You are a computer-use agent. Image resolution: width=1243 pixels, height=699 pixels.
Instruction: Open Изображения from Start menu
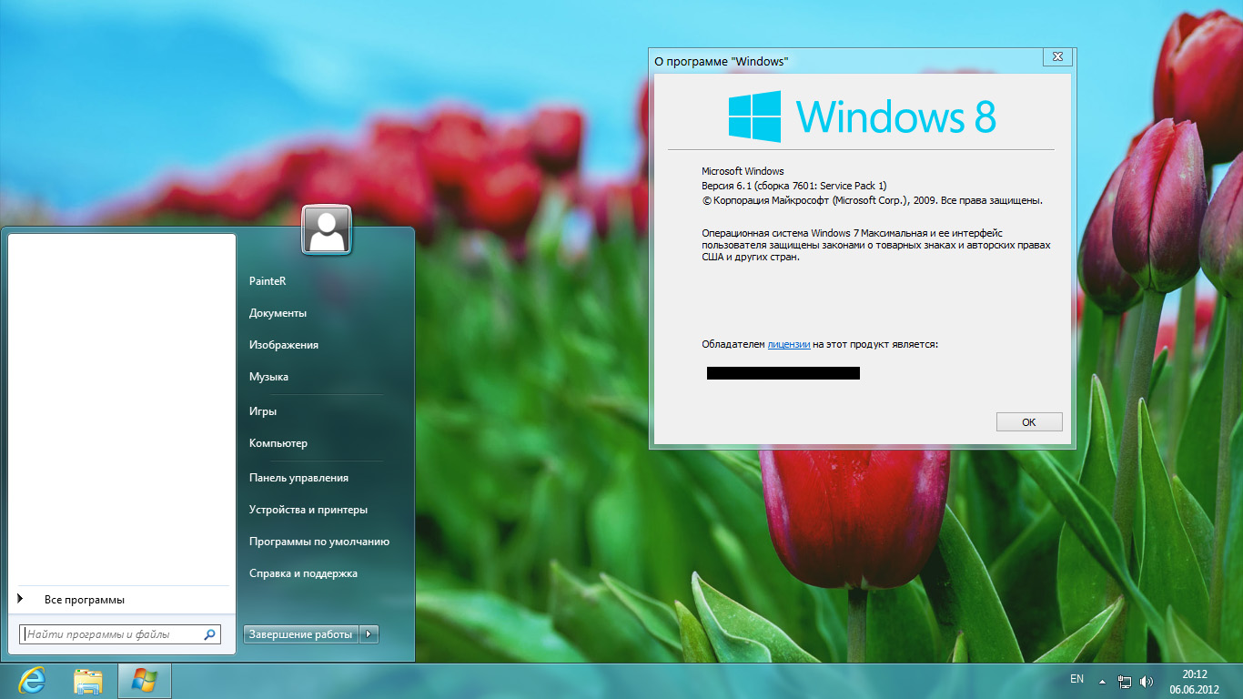(284, 345)
